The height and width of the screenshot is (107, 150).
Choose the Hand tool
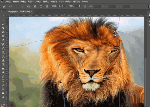point(3,93)
